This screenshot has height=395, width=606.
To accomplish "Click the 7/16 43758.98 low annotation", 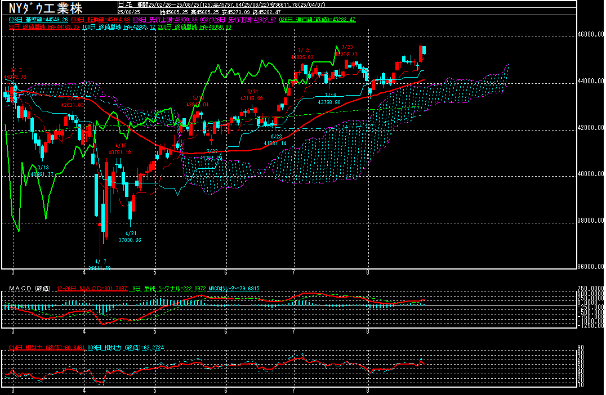I will tap(329, 99).
